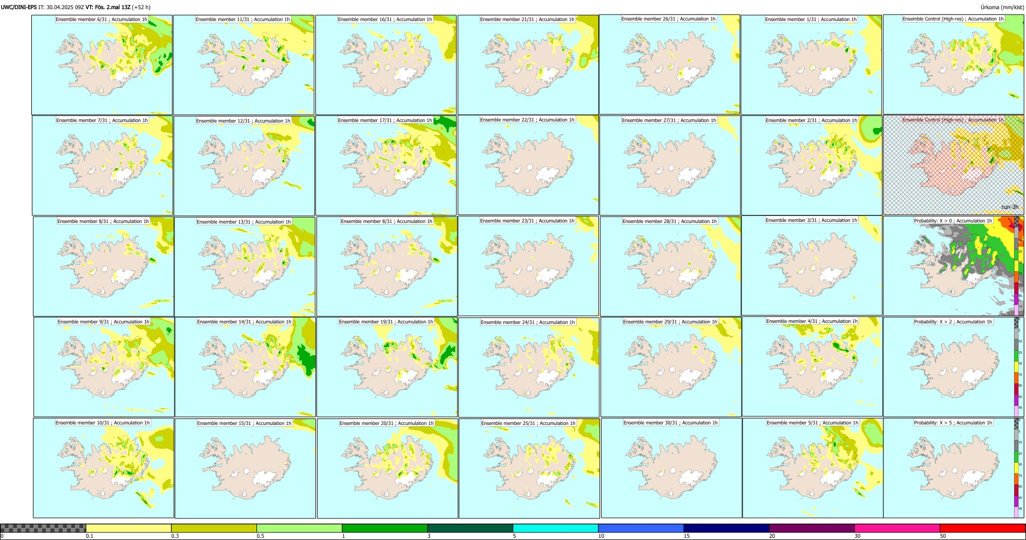Click the 'Ensemble member 4/31 ; Accumulation 1h' label
Image resolution: width=1026 pixels, height=540 pixels.
coord(812,321)
